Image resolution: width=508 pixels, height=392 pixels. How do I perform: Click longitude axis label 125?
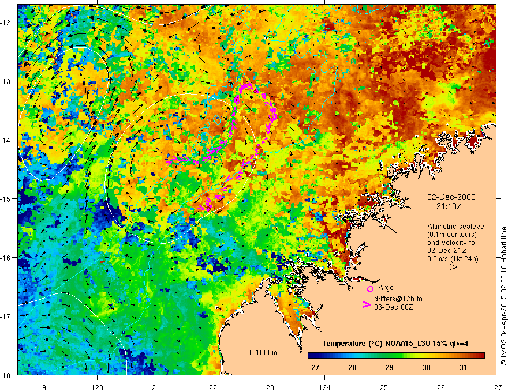pos(382,387)
